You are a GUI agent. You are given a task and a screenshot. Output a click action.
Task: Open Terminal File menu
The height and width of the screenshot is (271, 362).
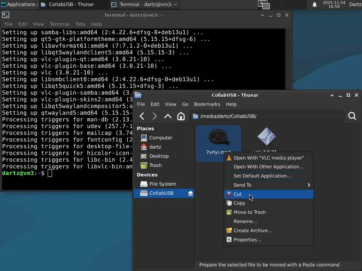[8, 24]
